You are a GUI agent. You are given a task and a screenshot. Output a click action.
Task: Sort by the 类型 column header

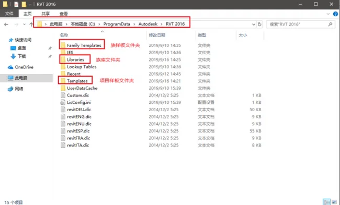pos(202,35)
